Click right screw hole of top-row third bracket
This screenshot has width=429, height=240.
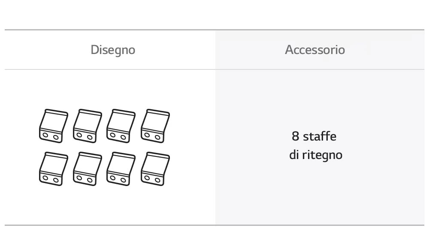(x=123, y=137)
